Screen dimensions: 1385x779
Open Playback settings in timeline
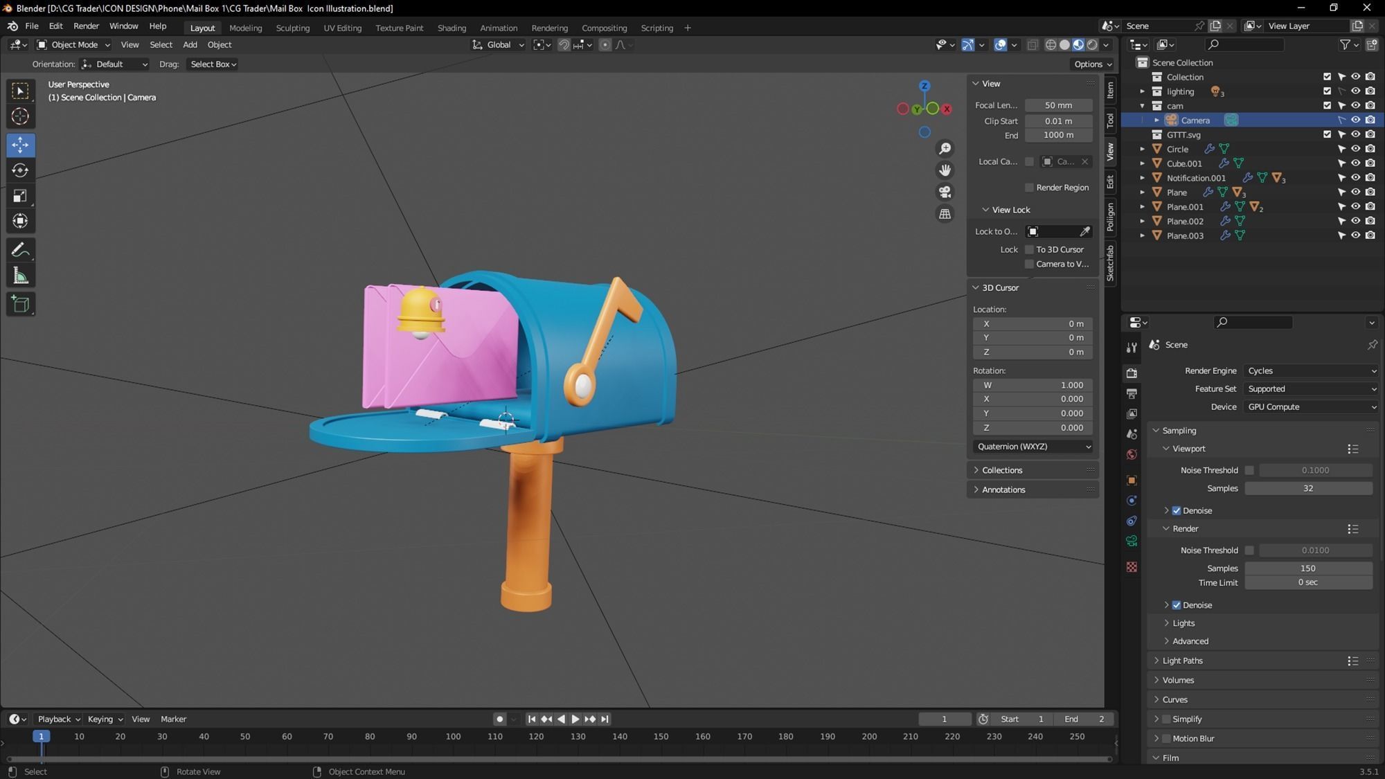(x=58, y=719)
